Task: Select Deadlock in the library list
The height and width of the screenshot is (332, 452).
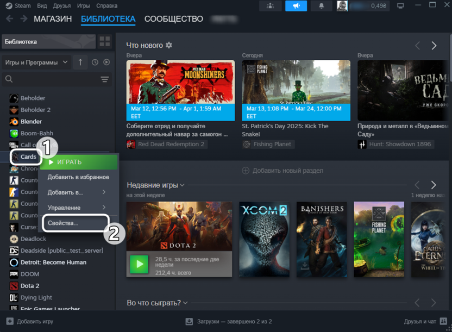Action: pos(33,239)
